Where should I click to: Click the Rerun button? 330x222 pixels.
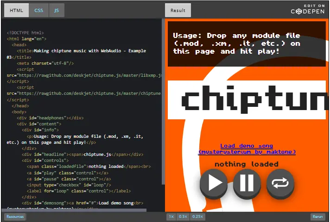(317, 216)
